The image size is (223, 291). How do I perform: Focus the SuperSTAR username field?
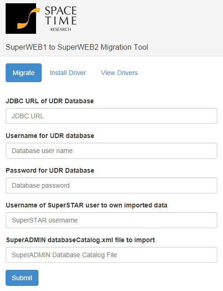111,220
